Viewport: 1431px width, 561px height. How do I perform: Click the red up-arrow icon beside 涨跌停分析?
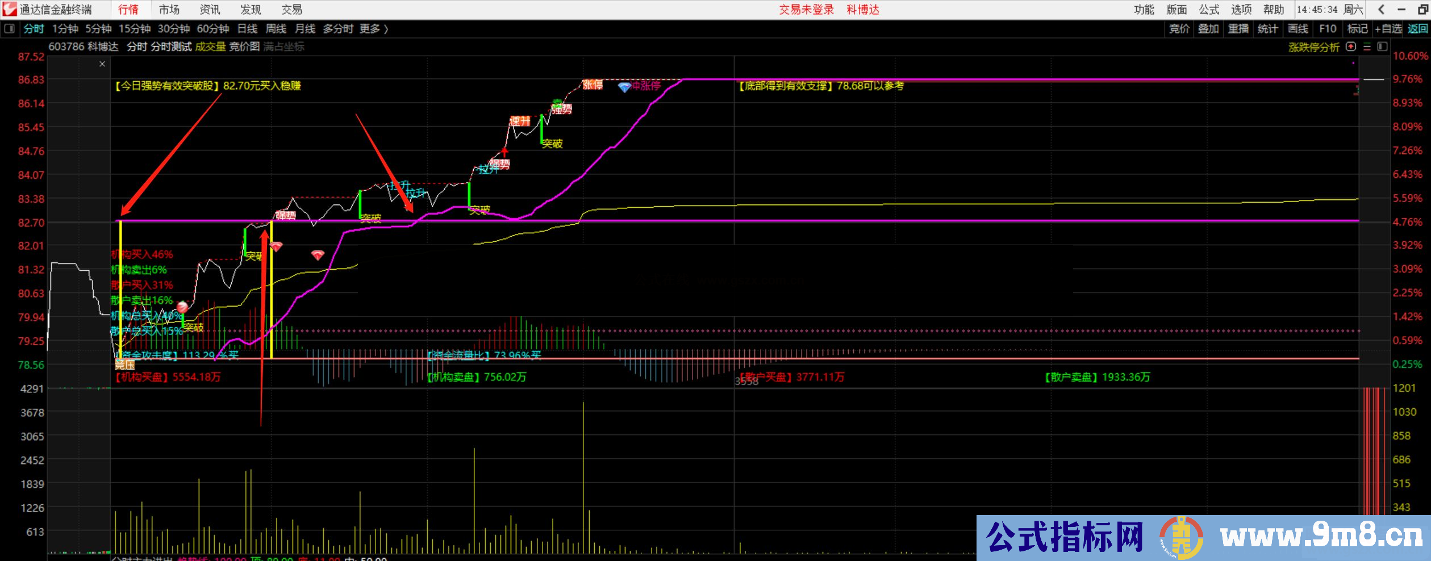coord(1351,47)
